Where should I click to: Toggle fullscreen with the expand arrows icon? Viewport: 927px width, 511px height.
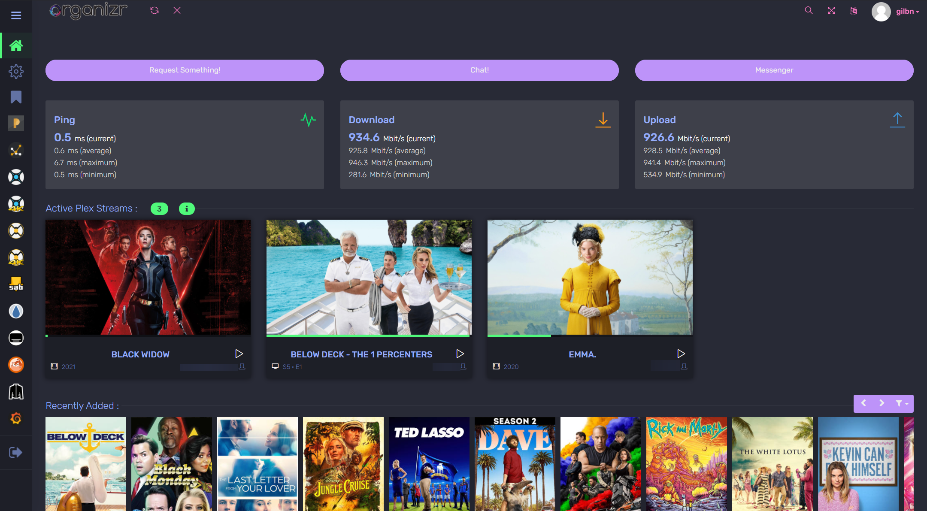point(831,10)
